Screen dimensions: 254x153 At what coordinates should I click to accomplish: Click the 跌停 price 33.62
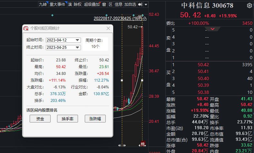247,145
